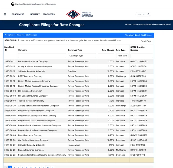Select LM Insurance Corporation row
The image size is (173, 168).
click(x=30, y=91)
